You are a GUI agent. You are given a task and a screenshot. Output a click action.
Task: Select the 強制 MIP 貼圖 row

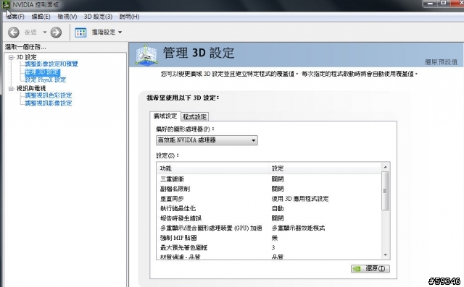[269, 238]
